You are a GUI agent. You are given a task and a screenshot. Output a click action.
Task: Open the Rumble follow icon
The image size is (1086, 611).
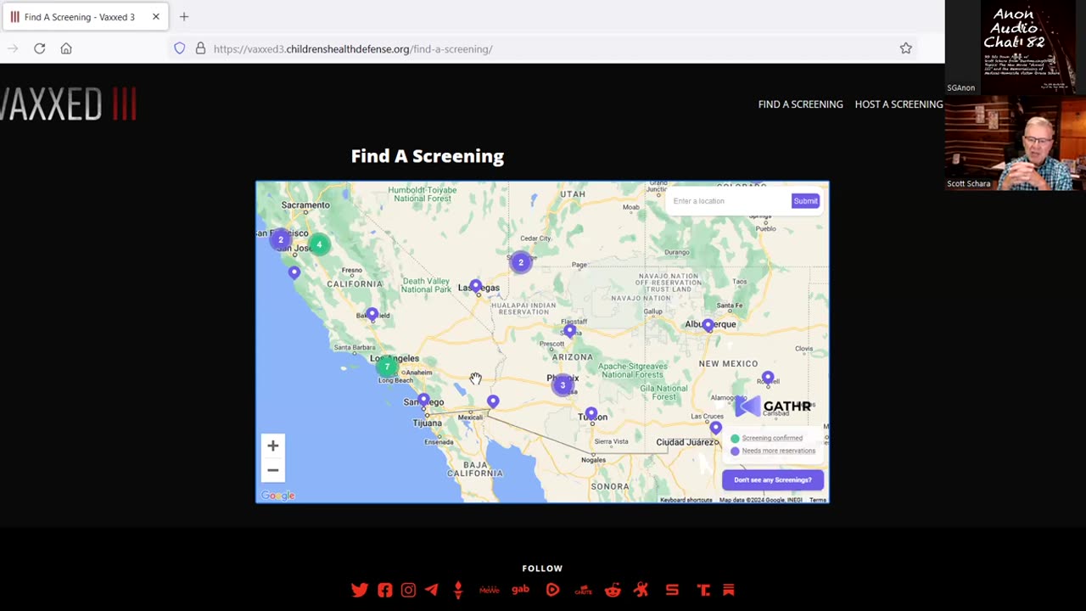552,590
